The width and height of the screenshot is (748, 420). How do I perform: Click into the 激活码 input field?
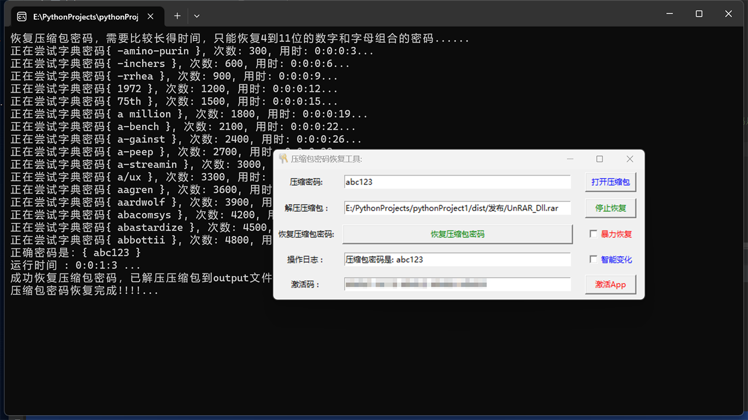tap(457, 285)
